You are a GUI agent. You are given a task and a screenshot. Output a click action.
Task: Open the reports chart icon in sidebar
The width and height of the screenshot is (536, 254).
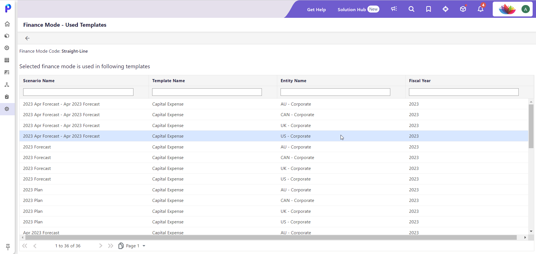(7, 72)
